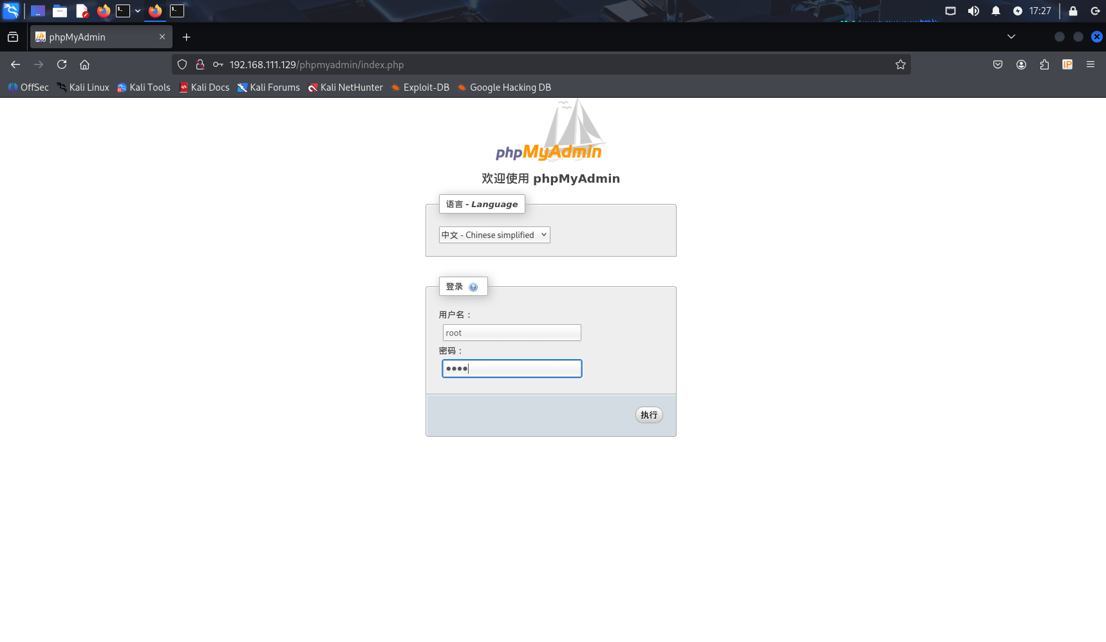Show the insecure connection lock info
Viewport: 1106px width, 642px height.
200,64
